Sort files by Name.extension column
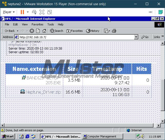This screenshot has width=165, height=140. click(34, 69)
